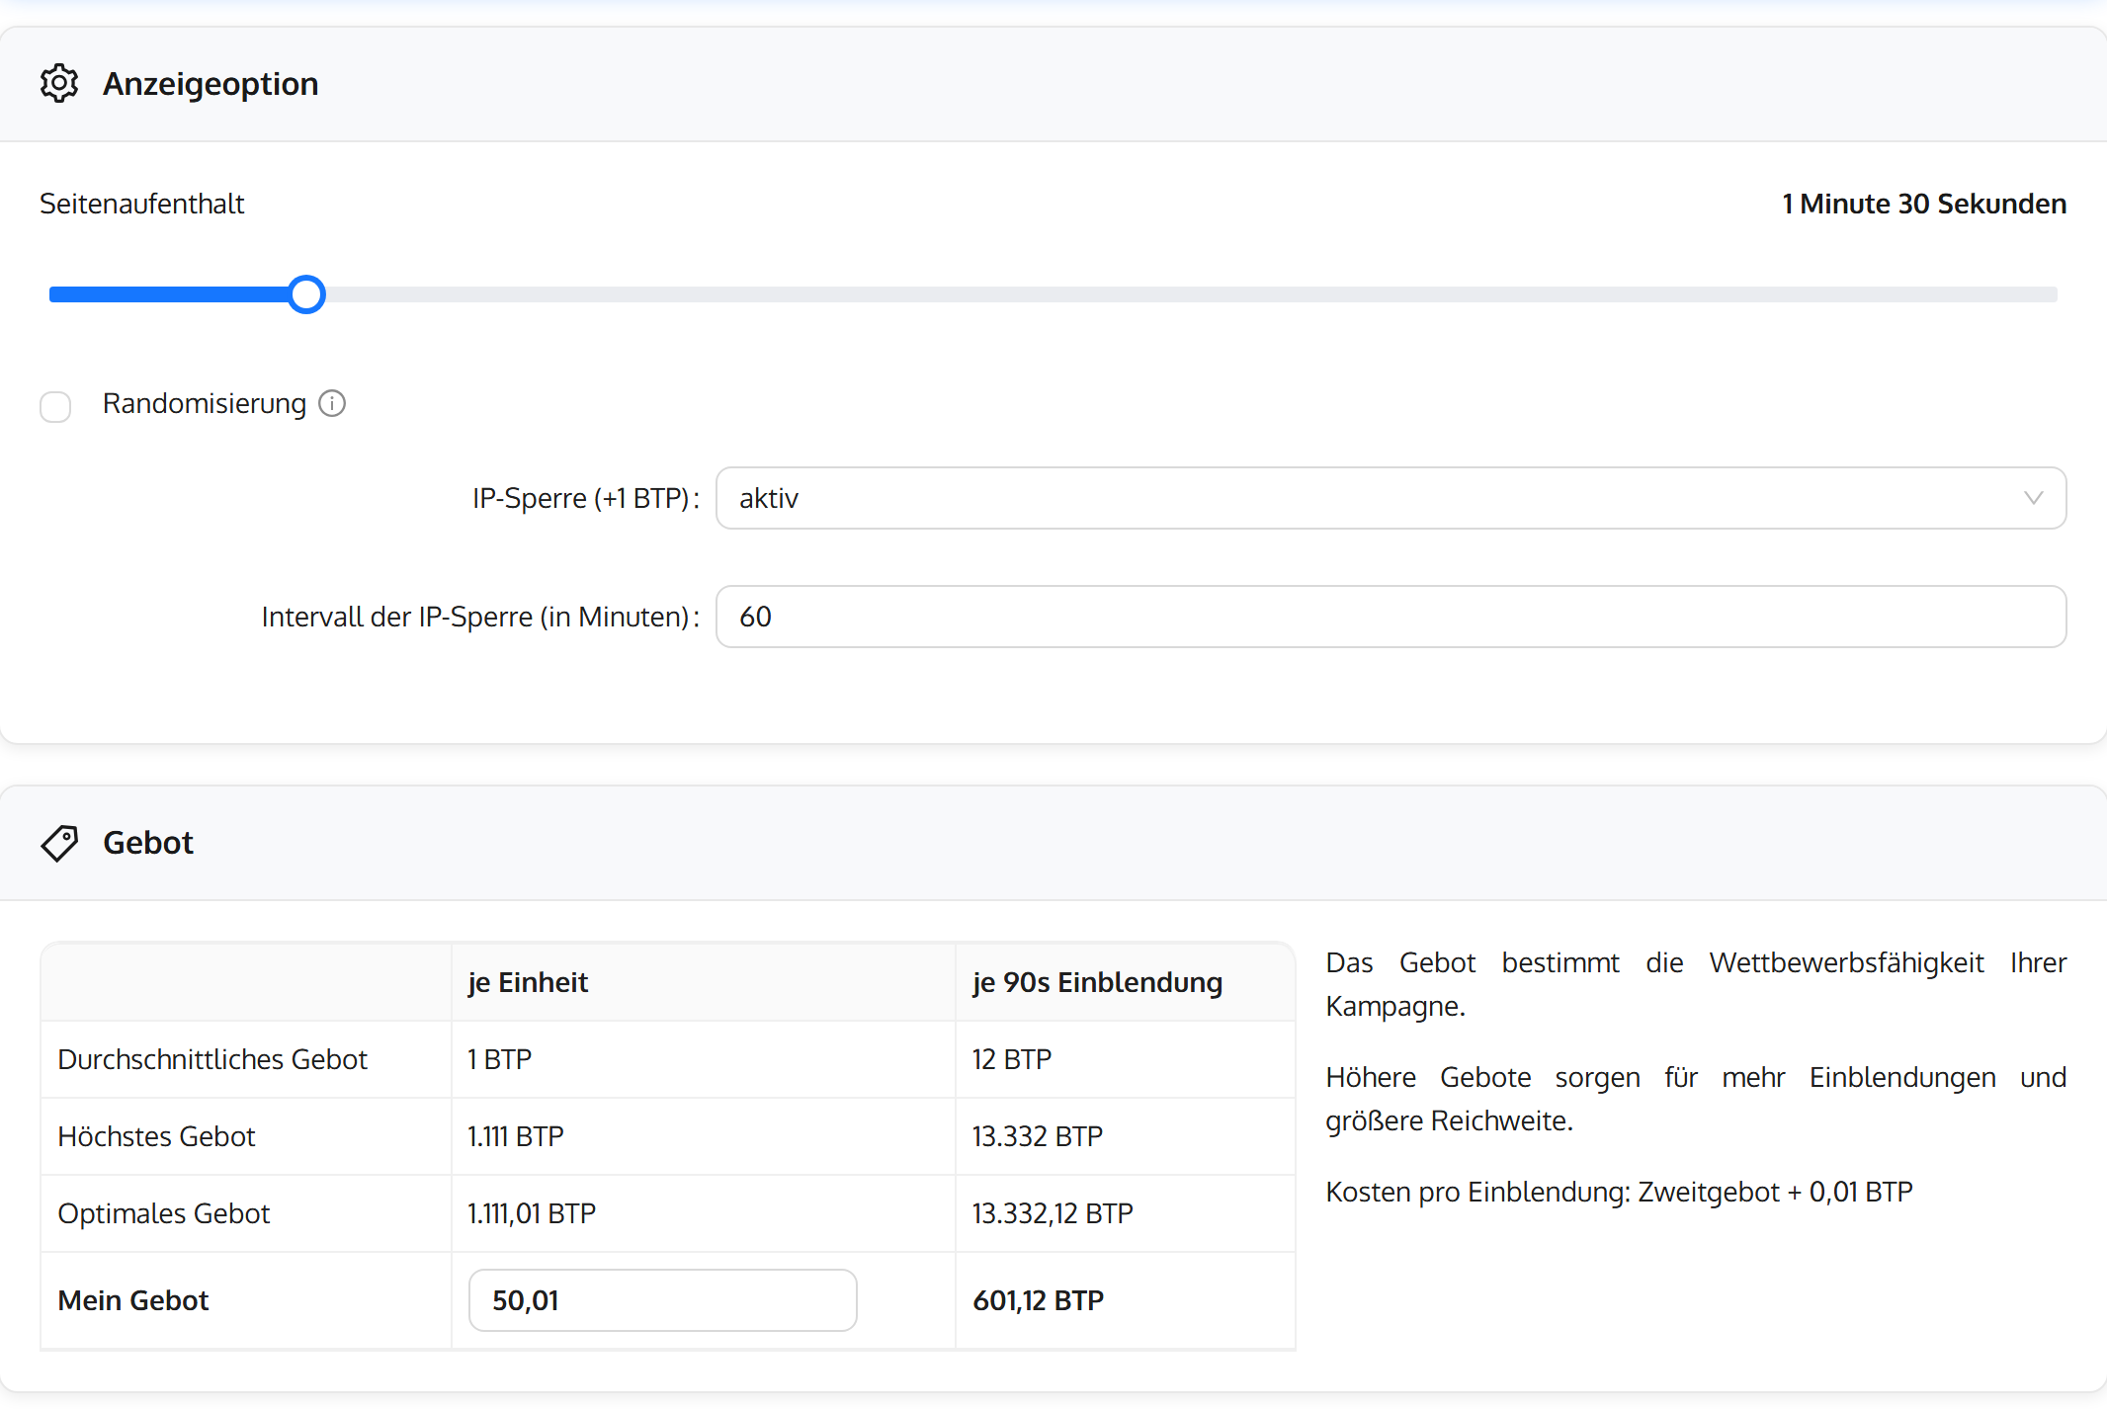
Task: Click the 'Mein Gebot' row label
Action: click(x=133, y=1300)
